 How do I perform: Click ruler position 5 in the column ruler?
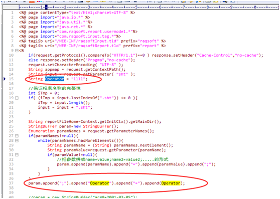(136, 7)
